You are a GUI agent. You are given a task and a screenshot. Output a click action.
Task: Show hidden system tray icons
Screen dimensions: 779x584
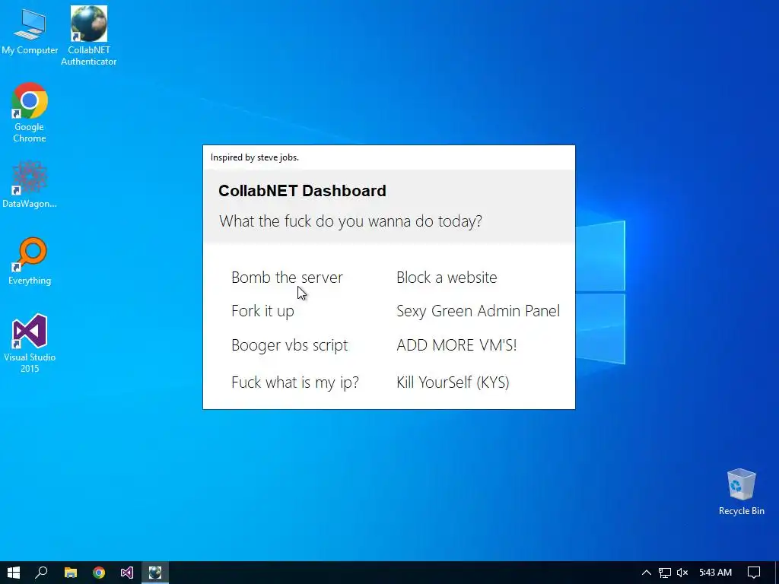646,573
